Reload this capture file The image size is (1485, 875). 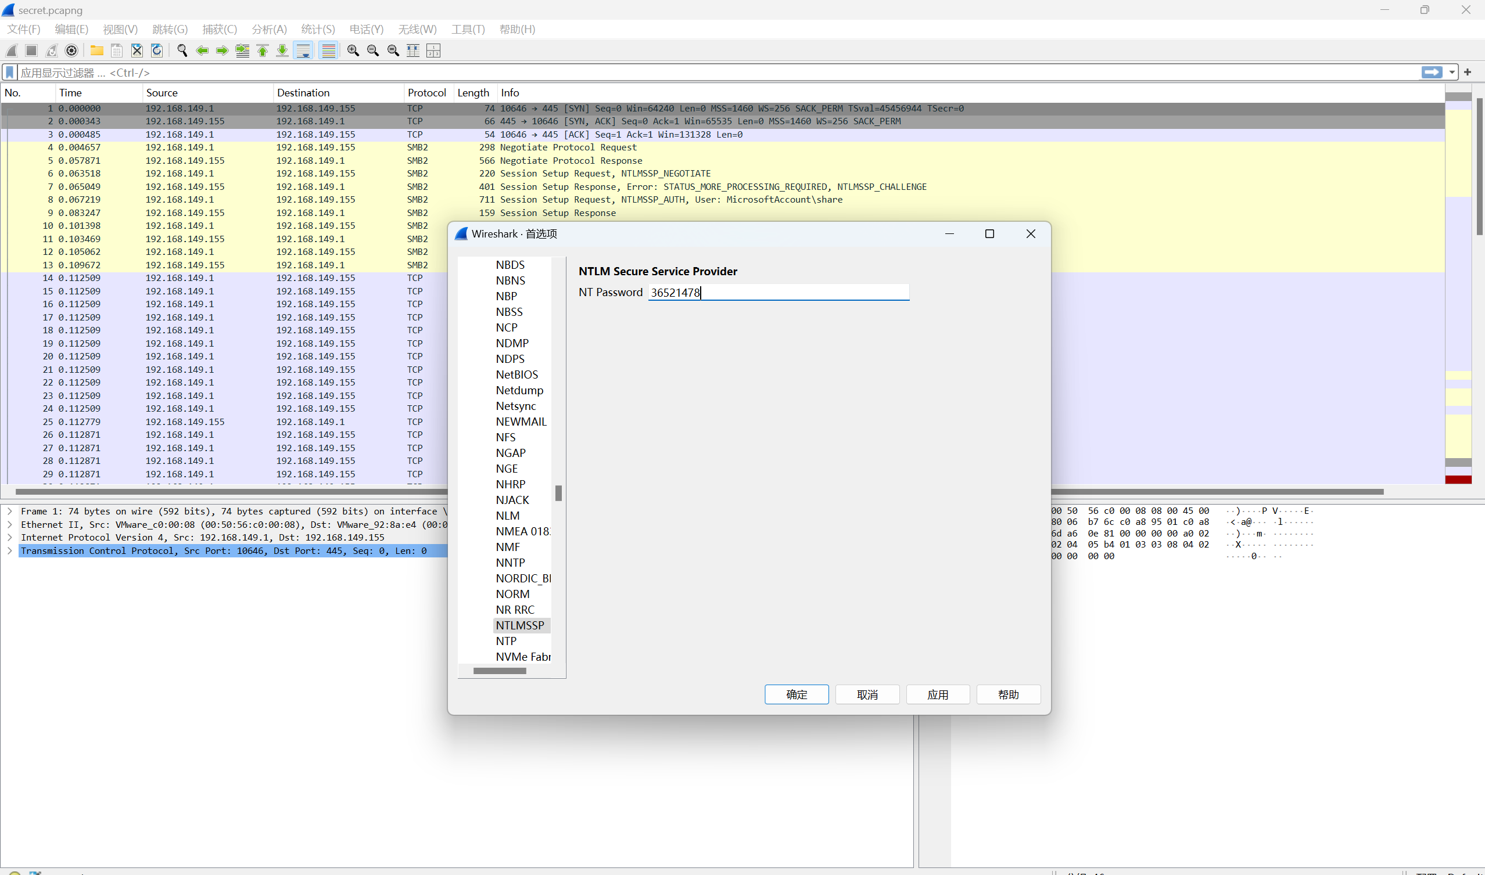157,51
